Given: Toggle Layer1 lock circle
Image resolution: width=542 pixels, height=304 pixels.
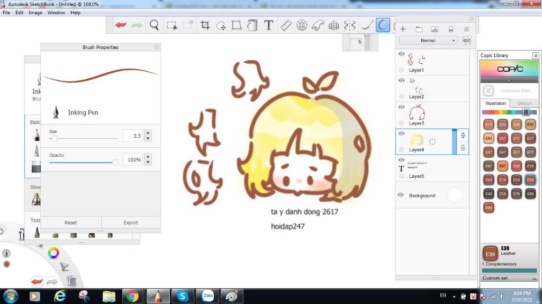Looking at the screenshot, I should click(401, 70).
